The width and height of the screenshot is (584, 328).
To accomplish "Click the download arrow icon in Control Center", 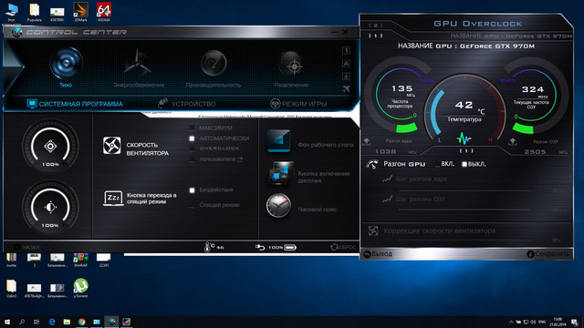I will (x=346, y=77).
